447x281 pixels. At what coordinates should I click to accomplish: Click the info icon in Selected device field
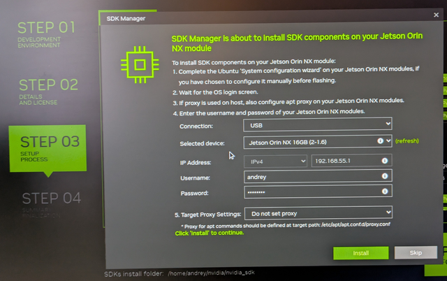coord(379,141)
